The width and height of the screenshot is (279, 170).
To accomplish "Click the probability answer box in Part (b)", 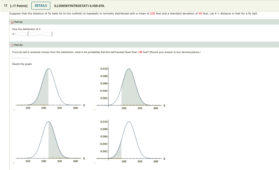I will tap(21, 56).
